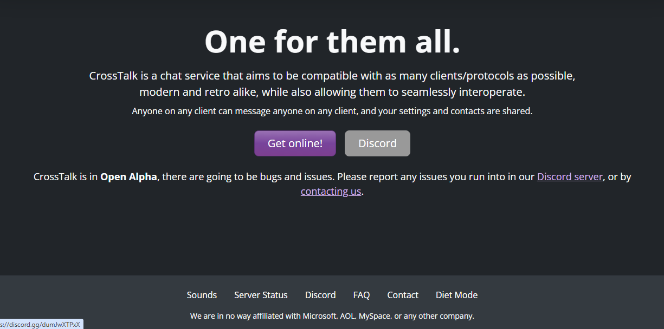Click the modern and retro alike line
This screenshot has height=329, width=664.
[332, 92]
